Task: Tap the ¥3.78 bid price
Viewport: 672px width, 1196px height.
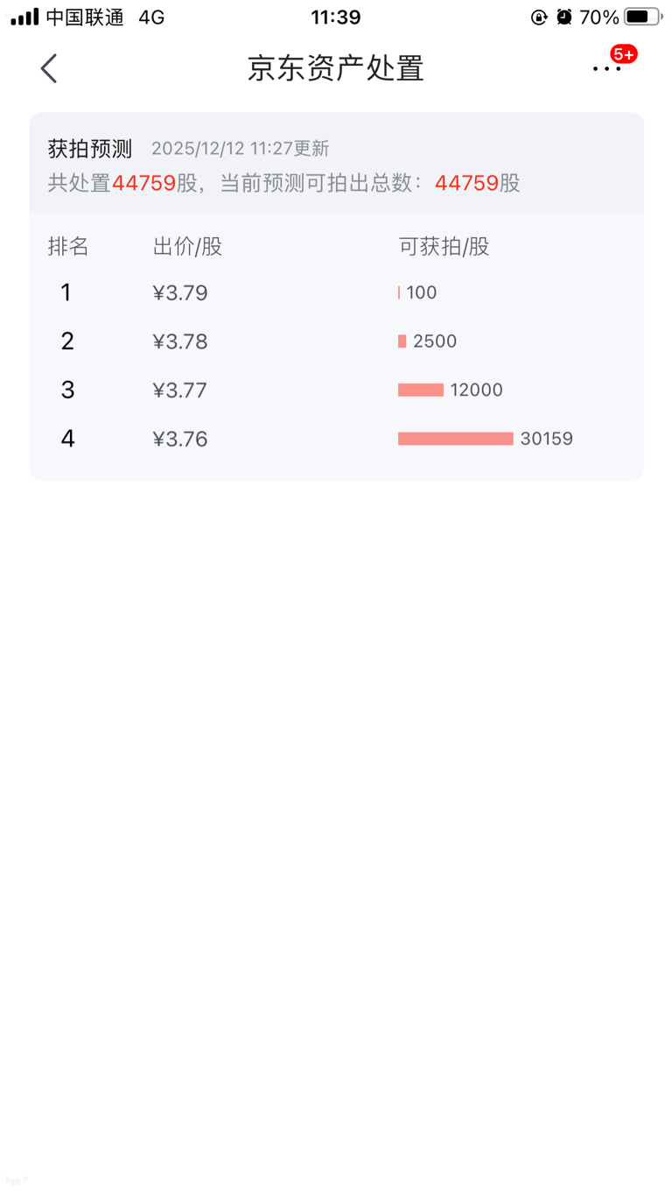Action: coord(180,341)
